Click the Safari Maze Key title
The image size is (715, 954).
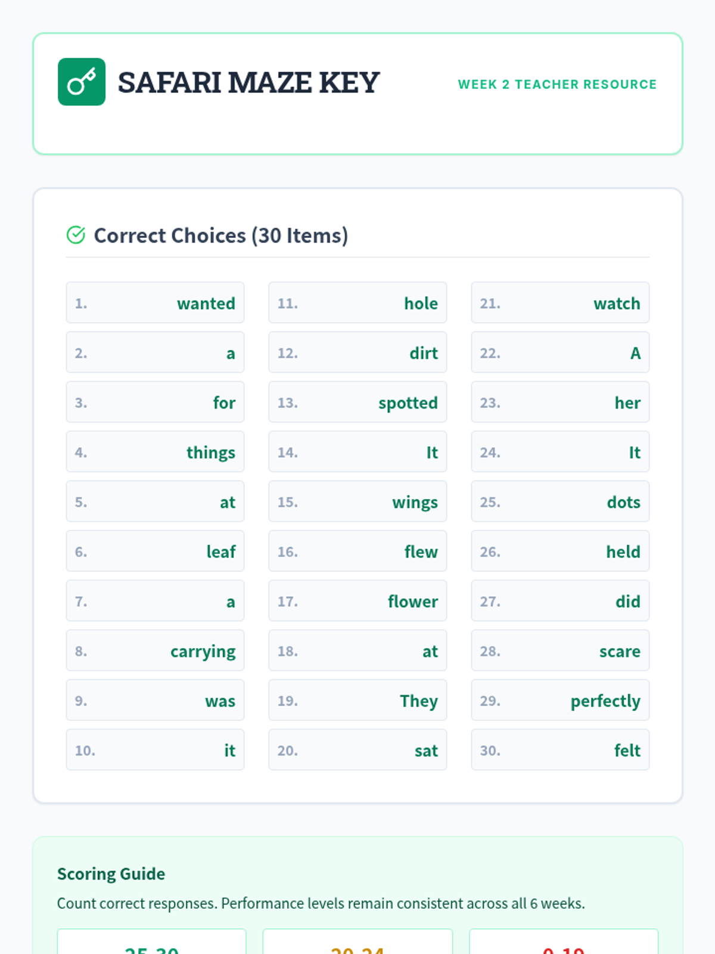(248, 82)
